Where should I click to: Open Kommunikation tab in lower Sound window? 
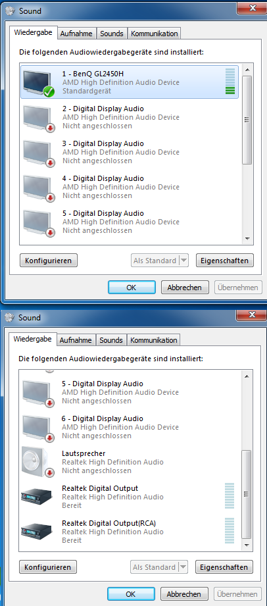click(x=153, y=340)
